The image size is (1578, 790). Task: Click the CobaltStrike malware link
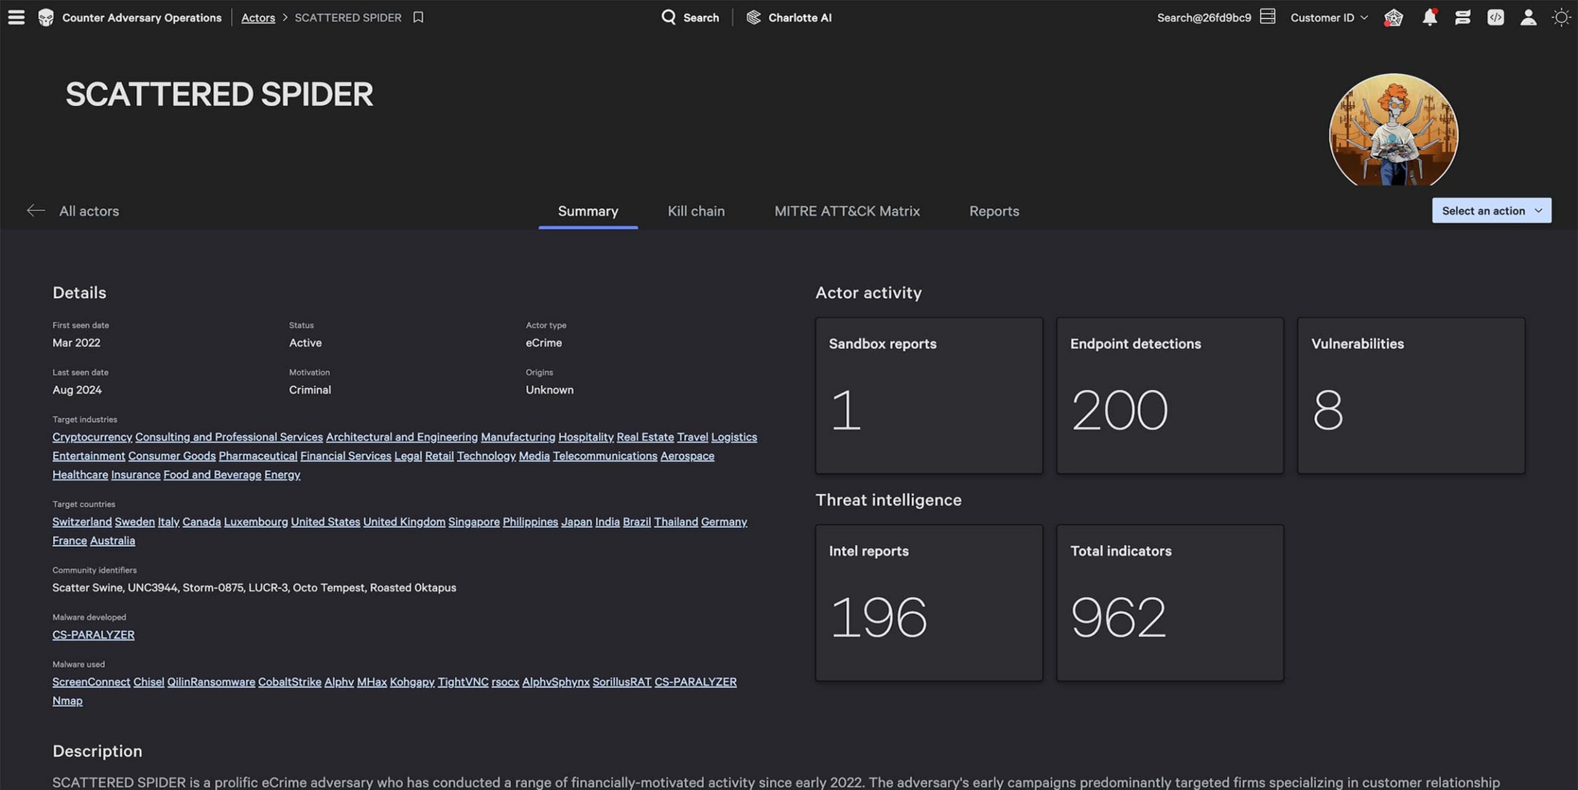pos(289,682)
